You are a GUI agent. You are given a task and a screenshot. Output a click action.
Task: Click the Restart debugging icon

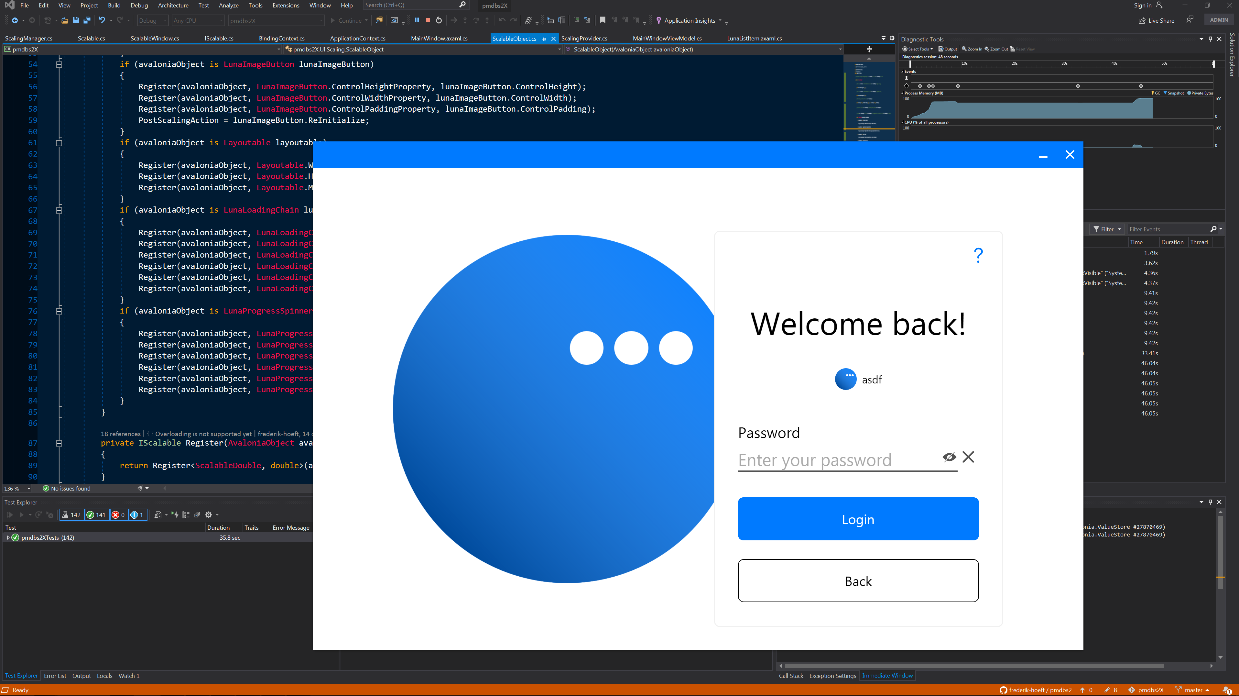(x=439, y=20)
